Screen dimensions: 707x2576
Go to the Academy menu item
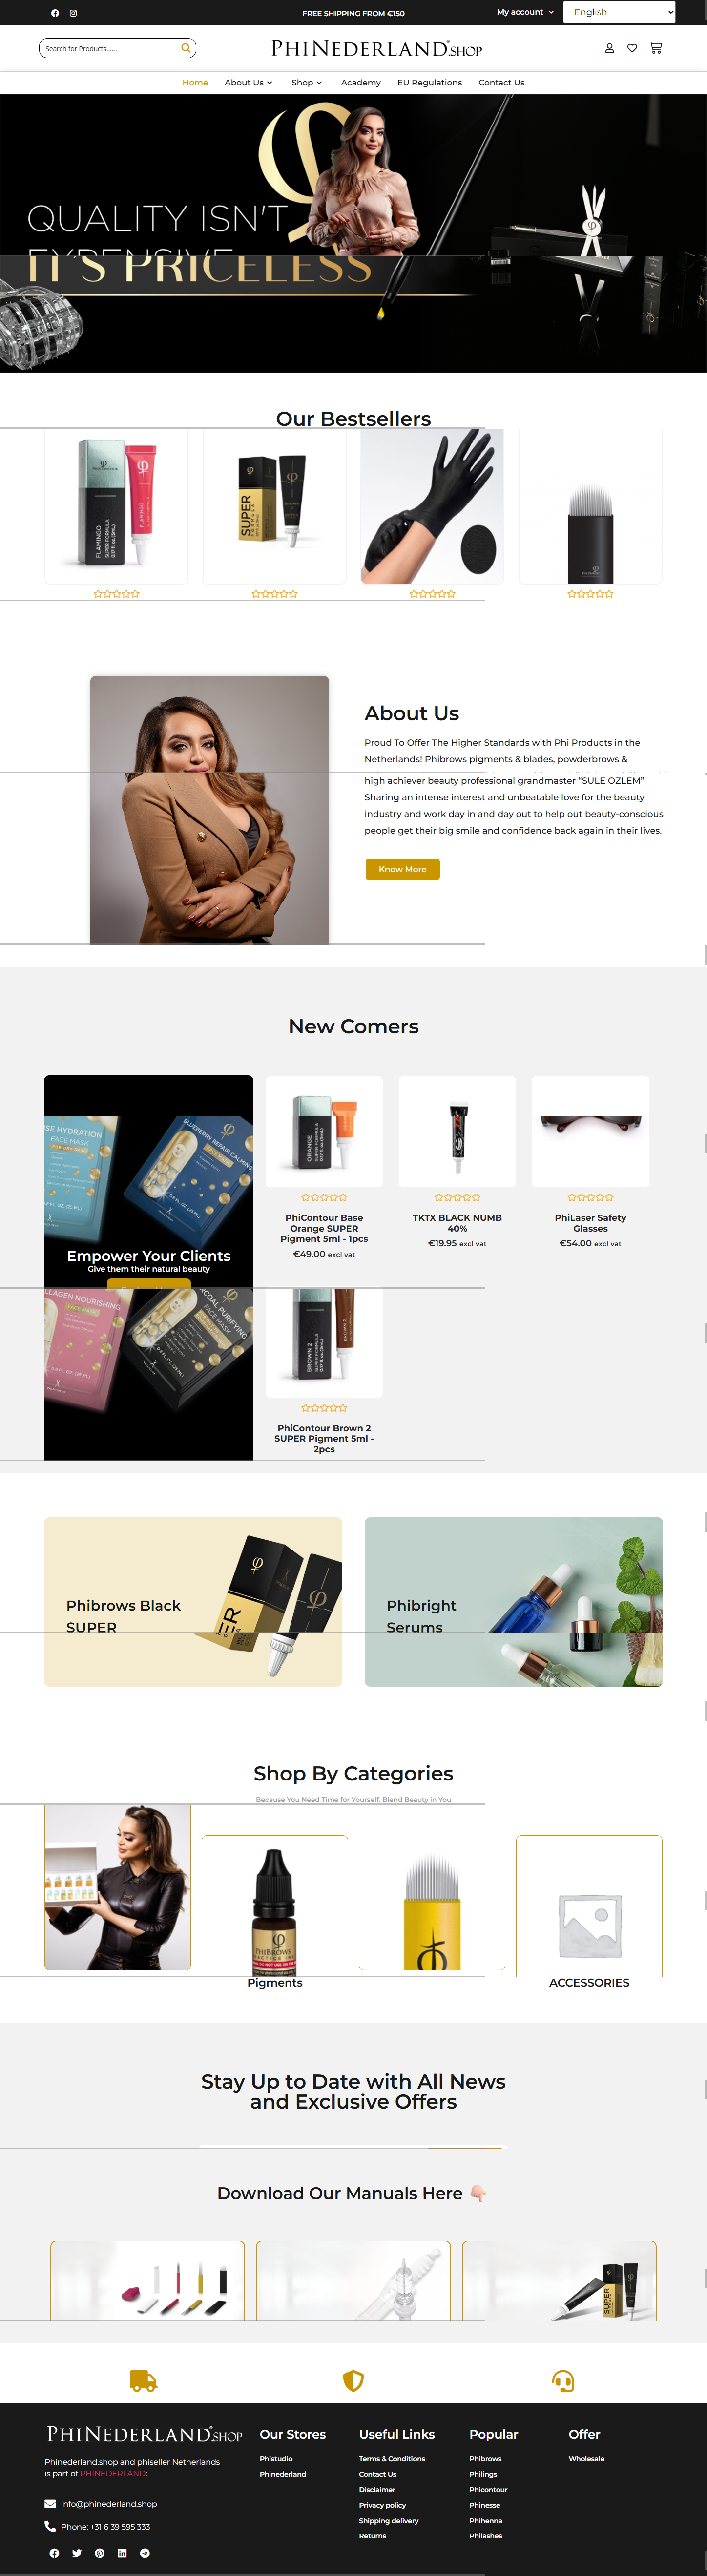[x=360, y=83]
